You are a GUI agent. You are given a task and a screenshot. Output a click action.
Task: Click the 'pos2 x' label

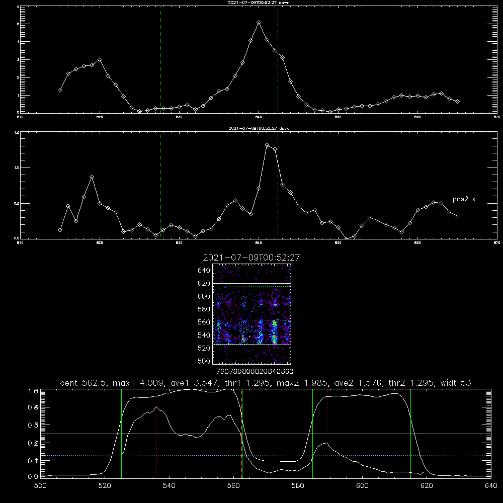(464, 199)
